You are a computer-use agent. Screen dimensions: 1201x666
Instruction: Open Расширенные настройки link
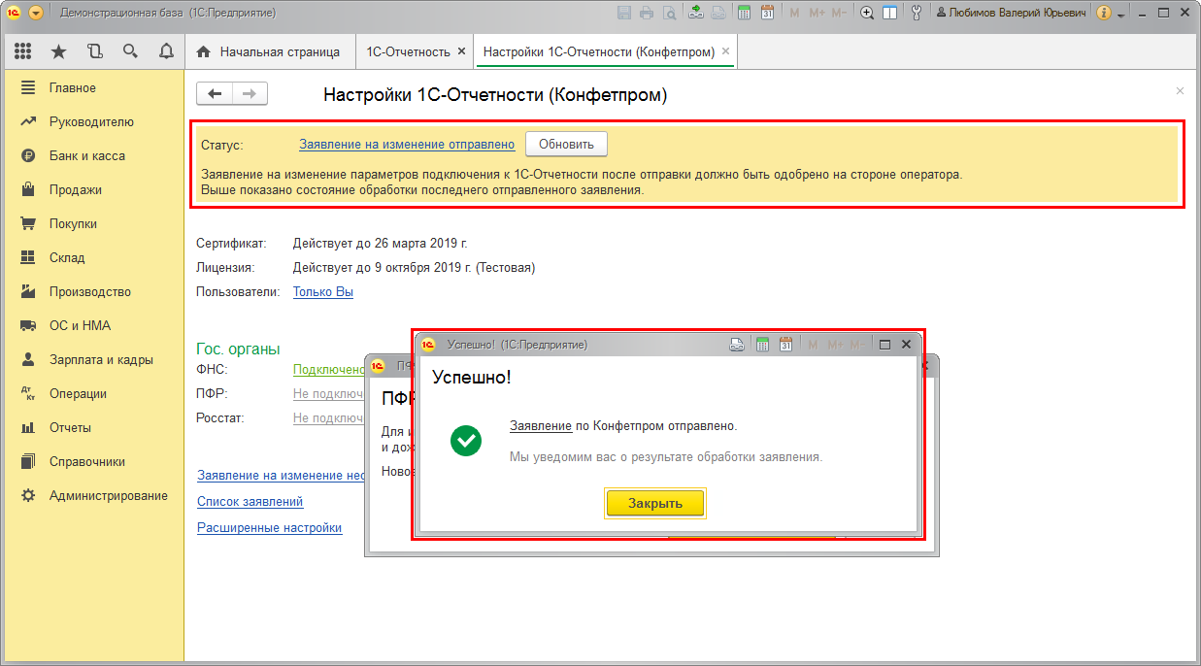point(270,527)
